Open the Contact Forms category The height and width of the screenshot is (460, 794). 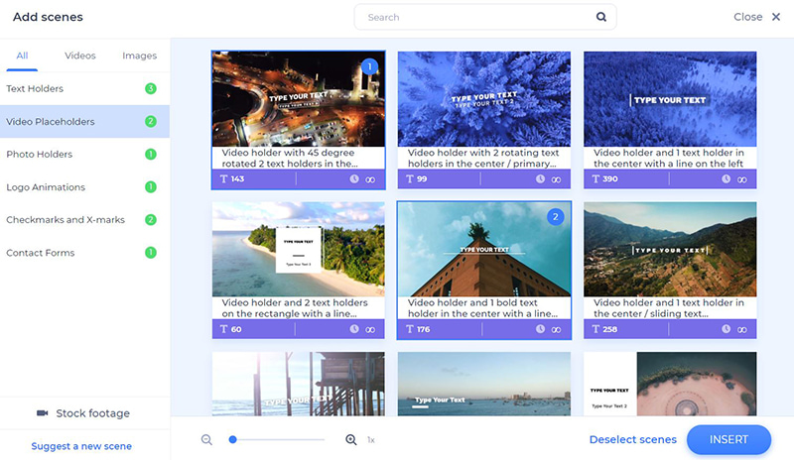(x=84, y=253)
